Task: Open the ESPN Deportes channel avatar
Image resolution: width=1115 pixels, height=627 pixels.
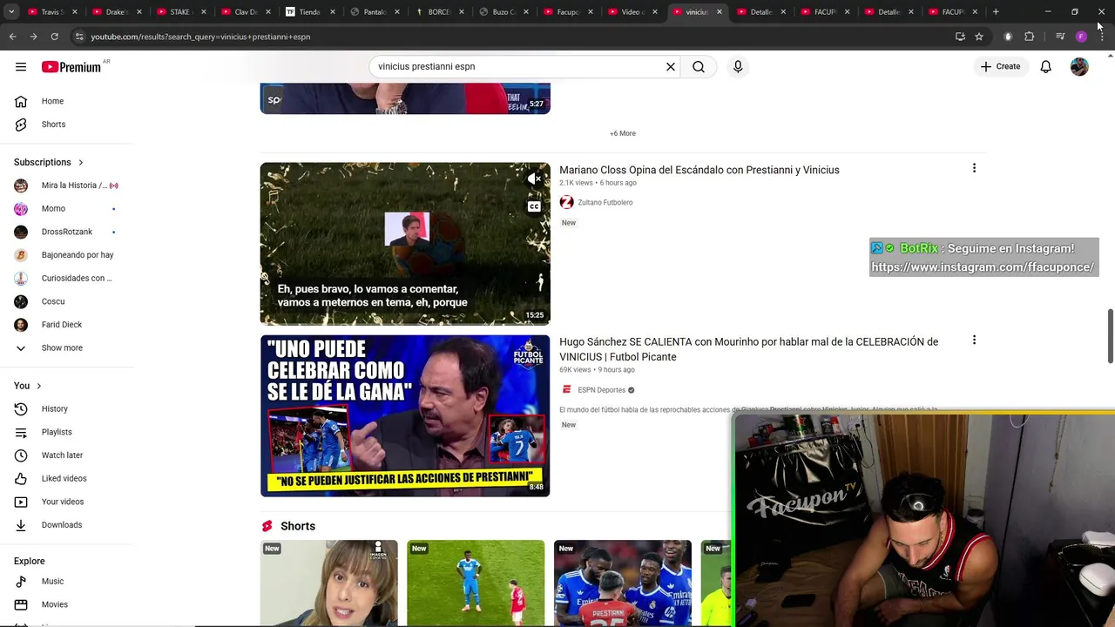Action: [566, 390]
